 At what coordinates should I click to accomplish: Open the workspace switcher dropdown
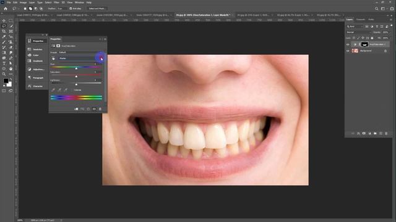point(384,9)
